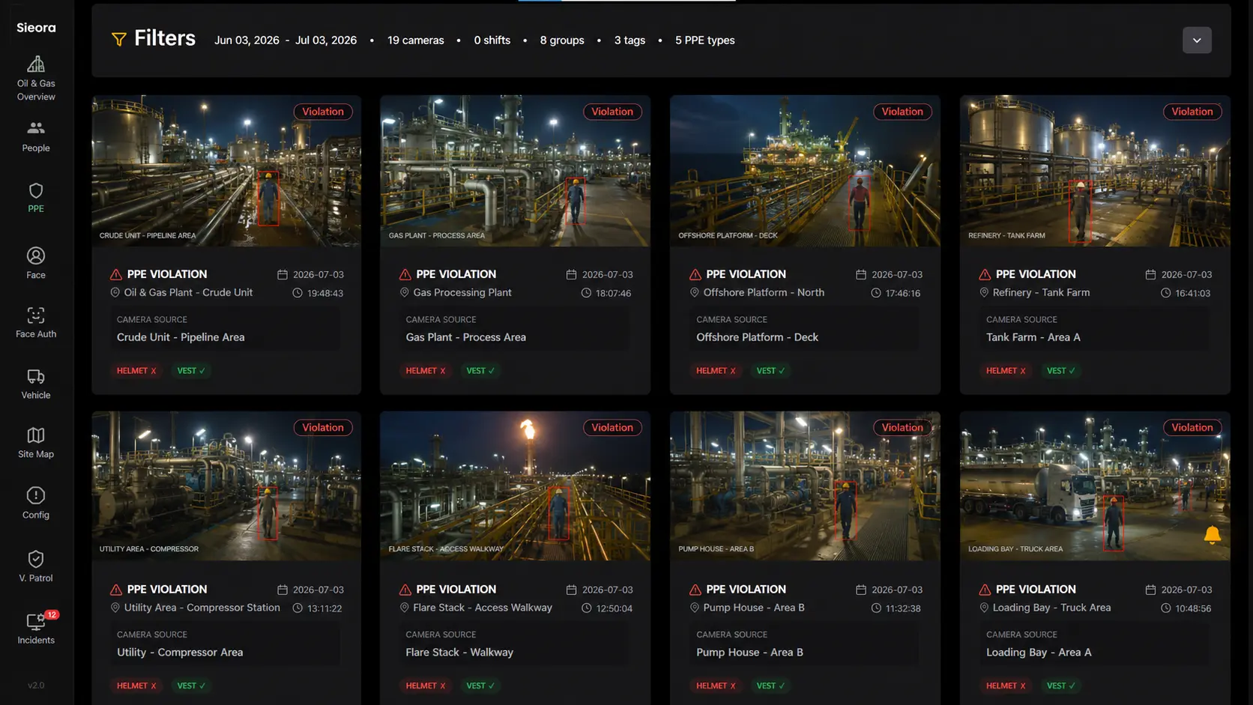Open the V. Patrol section
1253x705 pixels.
pos(36,566)
